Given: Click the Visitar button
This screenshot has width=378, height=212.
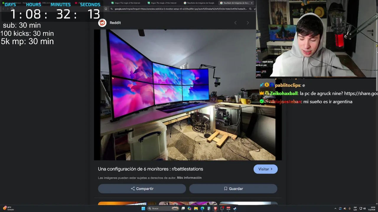Looking at the screenshot, I should coord(265,169).
